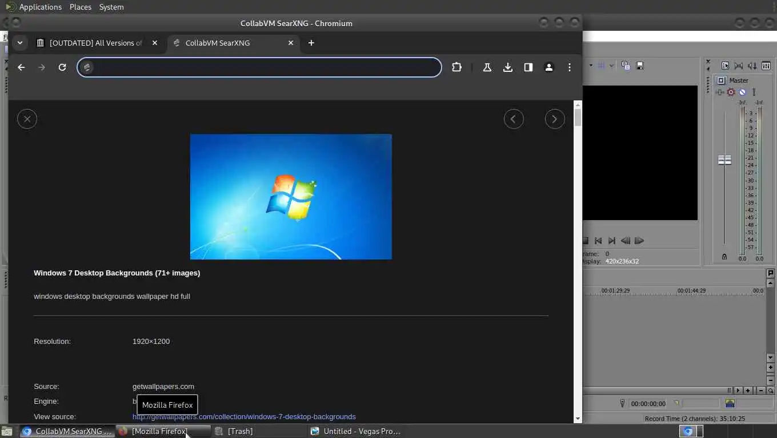The image size is (777, 438).
Task: Switch to Untitled - Vegas Pro in taskbar
Action: tap(355, 431)
